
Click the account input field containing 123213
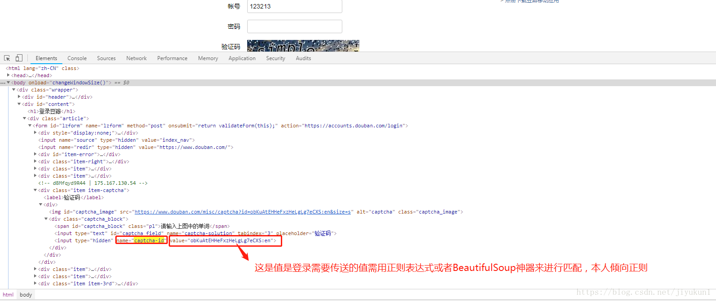(295, 6)
